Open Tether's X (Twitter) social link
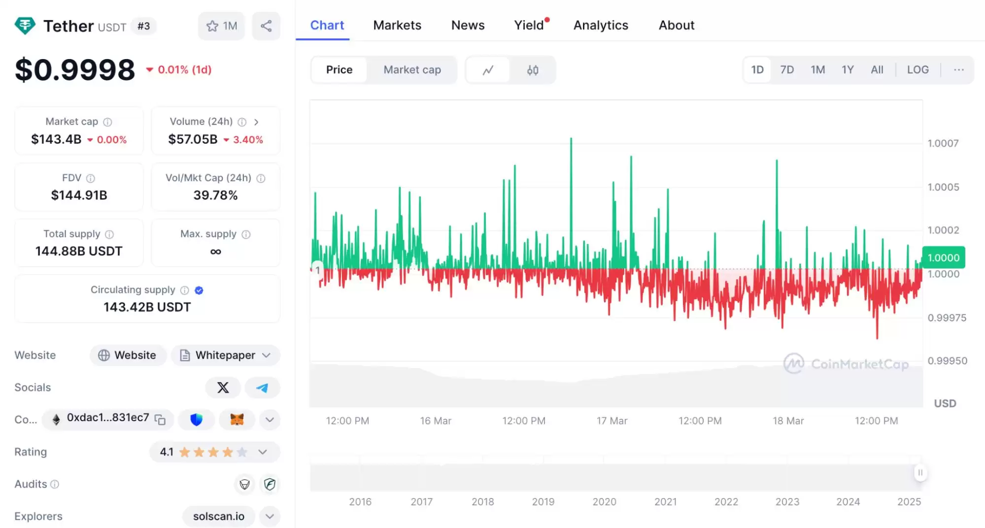 pyautogui.click(x=223, y=388)
